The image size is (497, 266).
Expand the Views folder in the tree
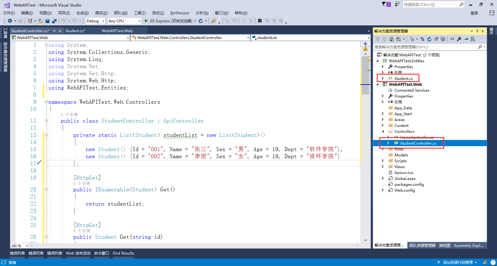tap(383, 167)
